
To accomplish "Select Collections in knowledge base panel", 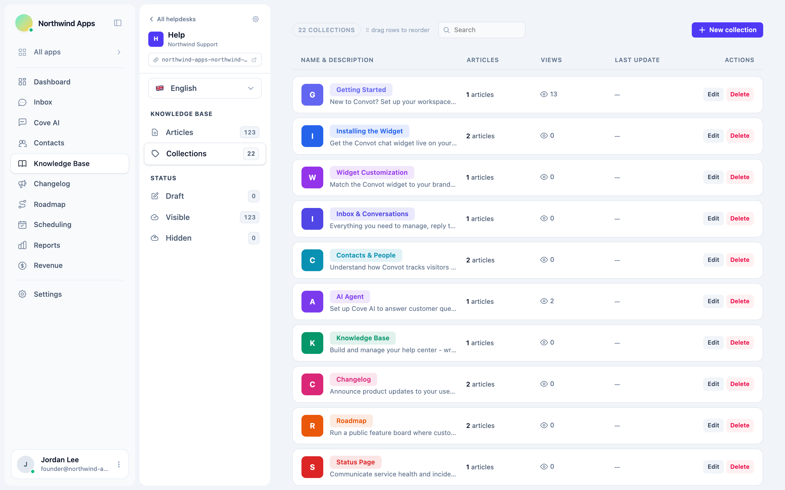I will [x=205, y=154].
